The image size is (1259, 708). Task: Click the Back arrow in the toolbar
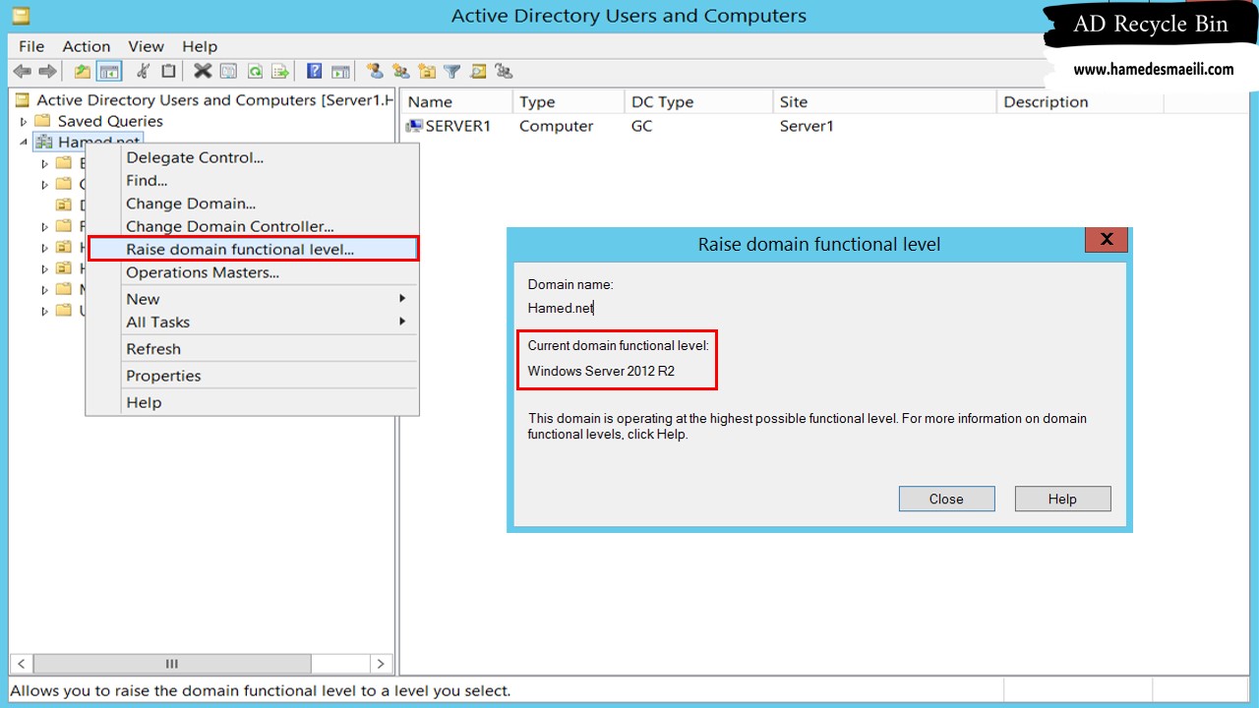tap(22, 71)
